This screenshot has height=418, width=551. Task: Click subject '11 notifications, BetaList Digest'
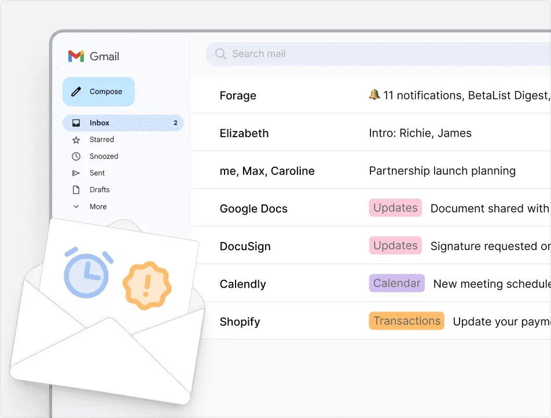(466, 96)
